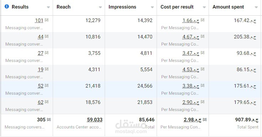Expand the Reach column dropdown arrow

coord(100,7)
